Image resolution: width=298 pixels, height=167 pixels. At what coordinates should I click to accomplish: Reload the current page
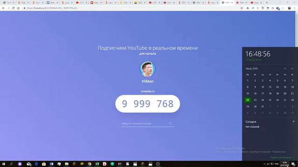tap(14, 8)
